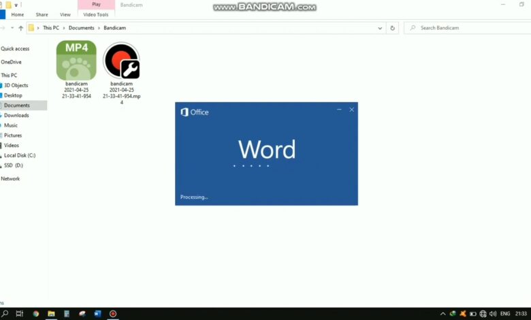Image resolution: width=531 pixels, height=320 pixels.
Task: Click the green globe tray icon
Action: coord(453,314)
